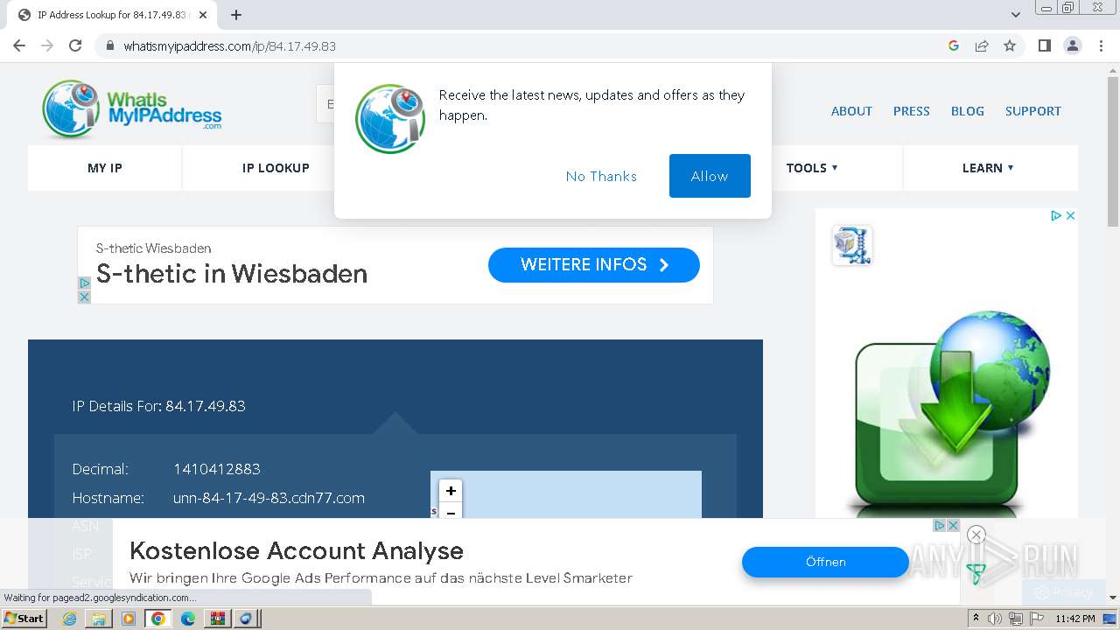Dismiss the bottom ad with circled X
Image resolution: width=1120 pixels, height=630 pixels.
[976, 535]
